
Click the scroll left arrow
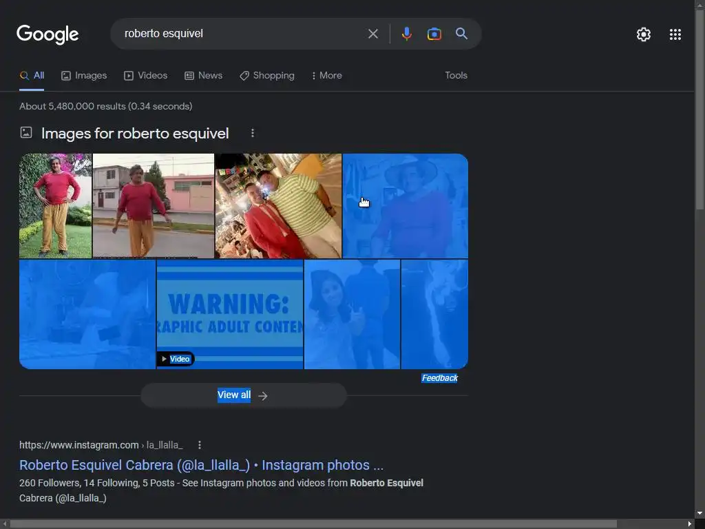(5, 524)
